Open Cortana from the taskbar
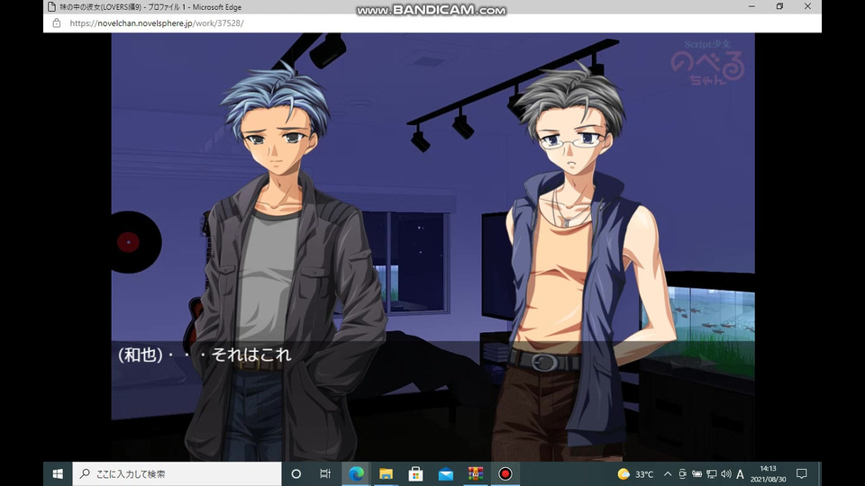The width and height of the screenshot is (865, 486). (x=296, y=474)
